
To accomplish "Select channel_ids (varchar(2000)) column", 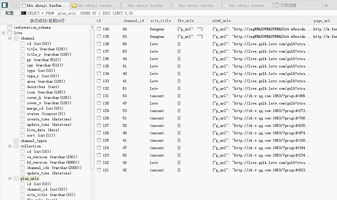I will [54, 168].
